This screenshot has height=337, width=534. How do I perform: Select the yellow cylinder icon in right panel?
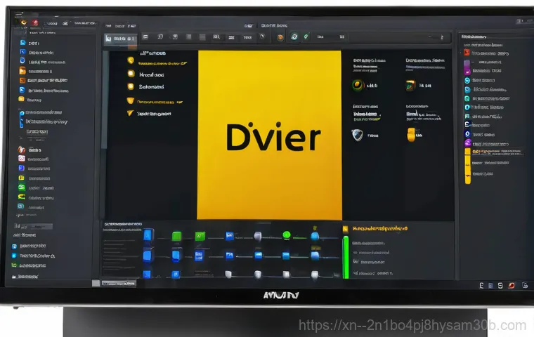[x=411, y=135]
